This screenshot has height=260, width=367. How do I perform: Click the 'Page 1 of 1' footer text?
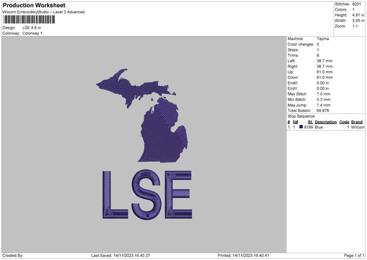tap(354, 256)
